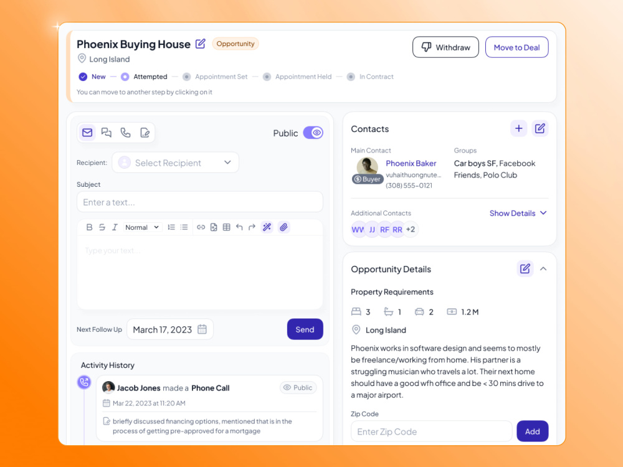Send the email message
623x467 pixels.
click(x=305, y=329)
